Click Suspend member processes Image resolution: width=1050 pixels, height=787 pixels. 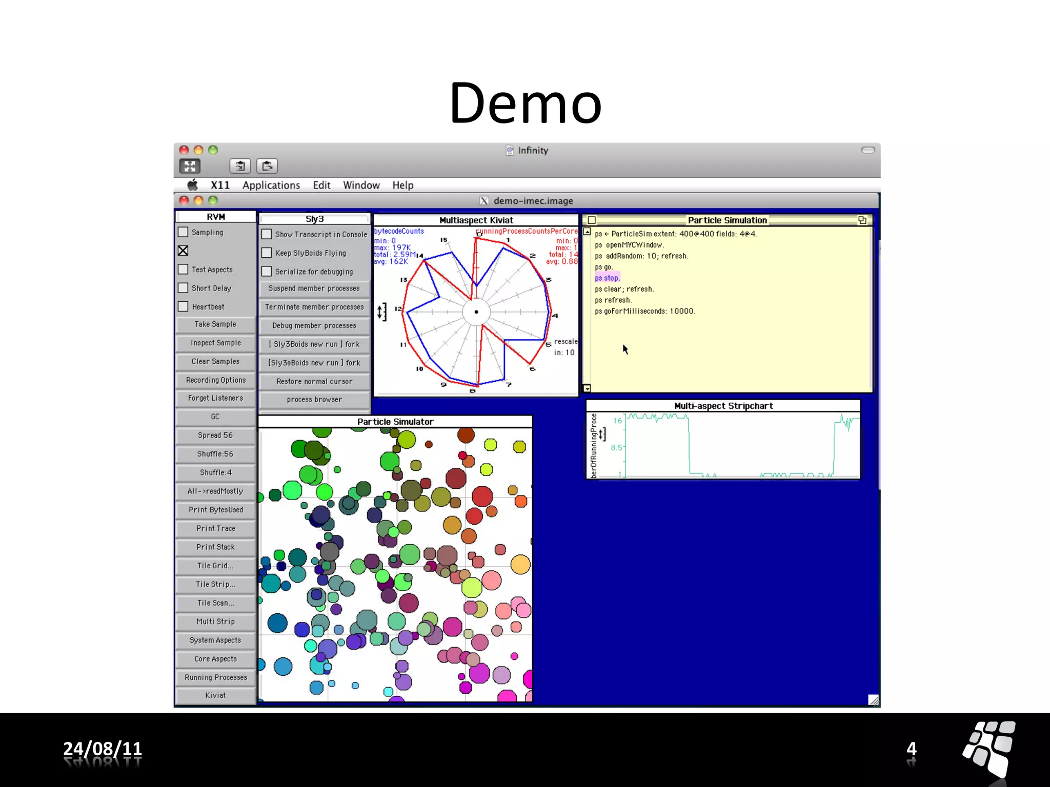coord(314,288)
